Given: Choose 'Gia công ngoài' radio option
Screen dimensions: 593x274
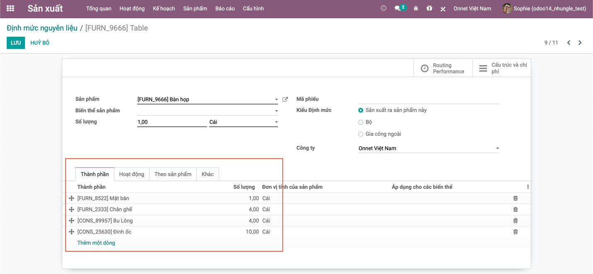Looking at the screenshot, I should pos(361,134).
